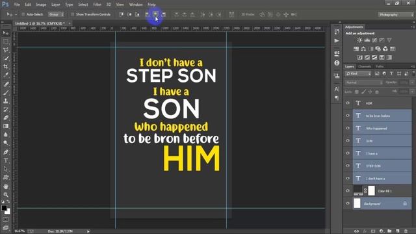This screenshot has width=416, height=234.
Task: Open the Opacity slider arrow
Action: 412,83
